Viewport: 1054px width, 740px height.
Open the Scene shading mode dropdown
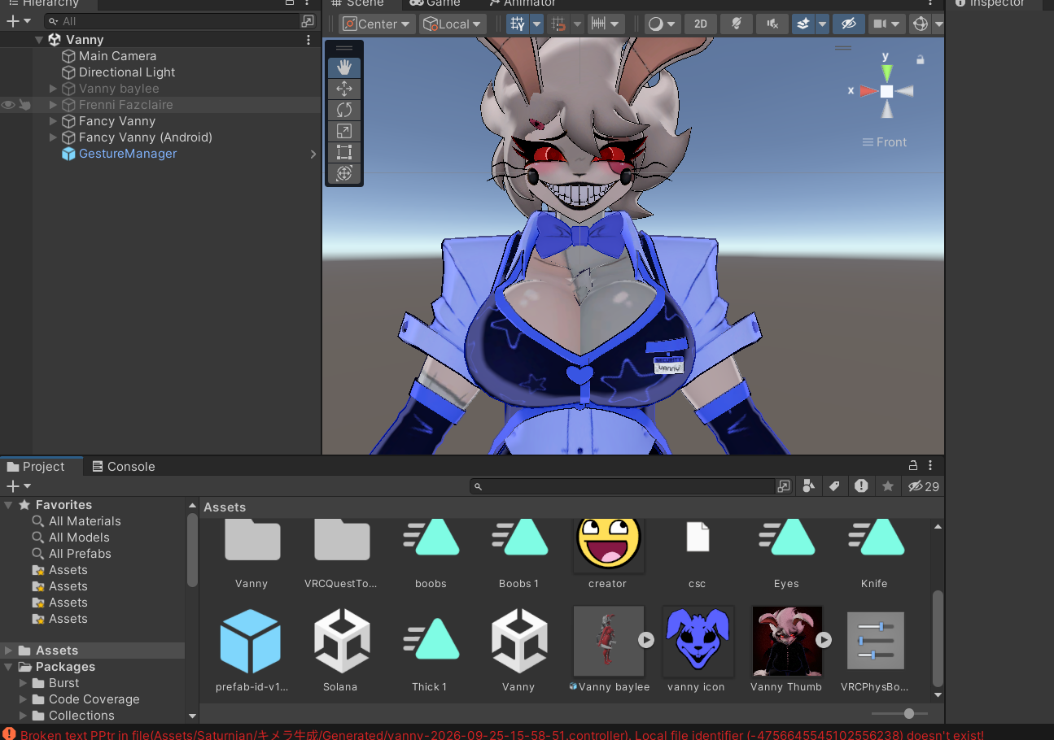(x=662, y=24)
